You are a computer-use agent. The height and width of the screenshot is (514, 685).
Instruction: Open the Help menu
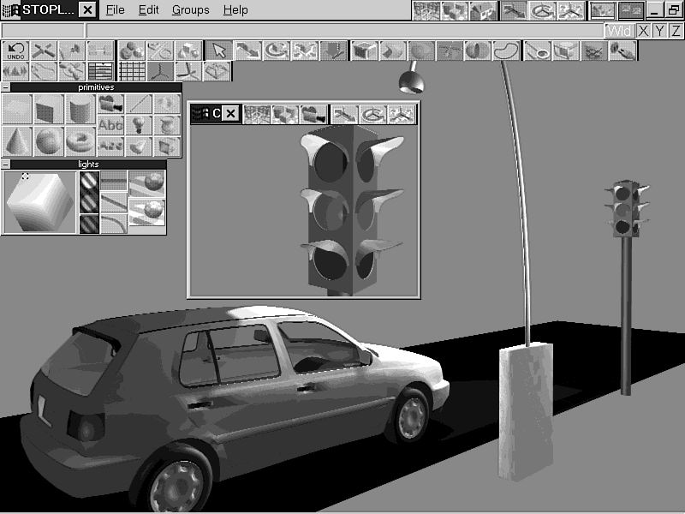point(235,10)
